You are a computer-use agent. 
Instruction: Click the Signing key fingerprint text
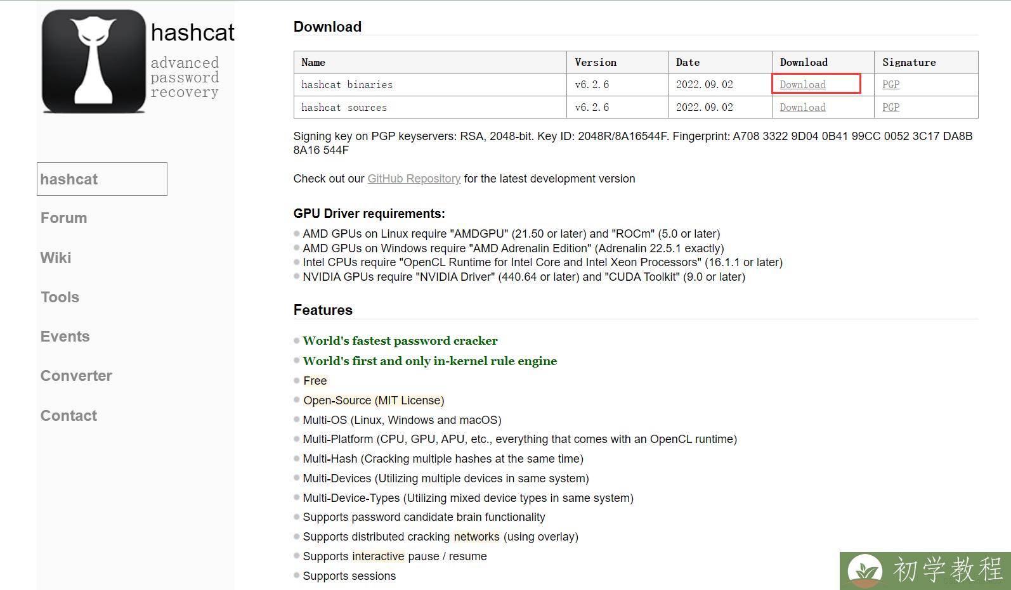tap(633, 143)
